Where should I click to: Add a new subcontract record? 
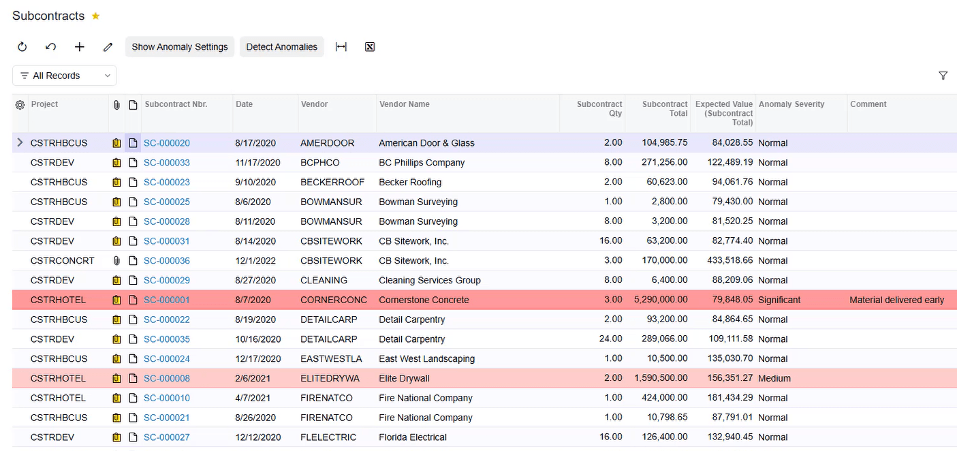pyautogui.click(x=80, y=47)
